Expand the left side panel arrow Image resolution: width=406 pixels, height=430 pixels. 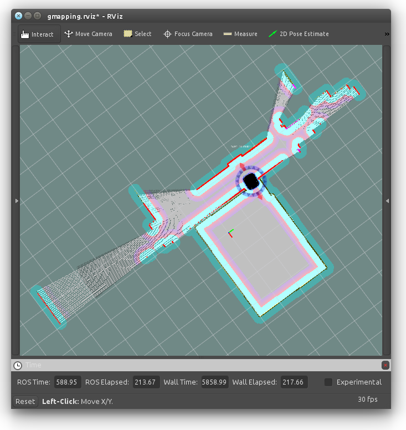point(16,201)
